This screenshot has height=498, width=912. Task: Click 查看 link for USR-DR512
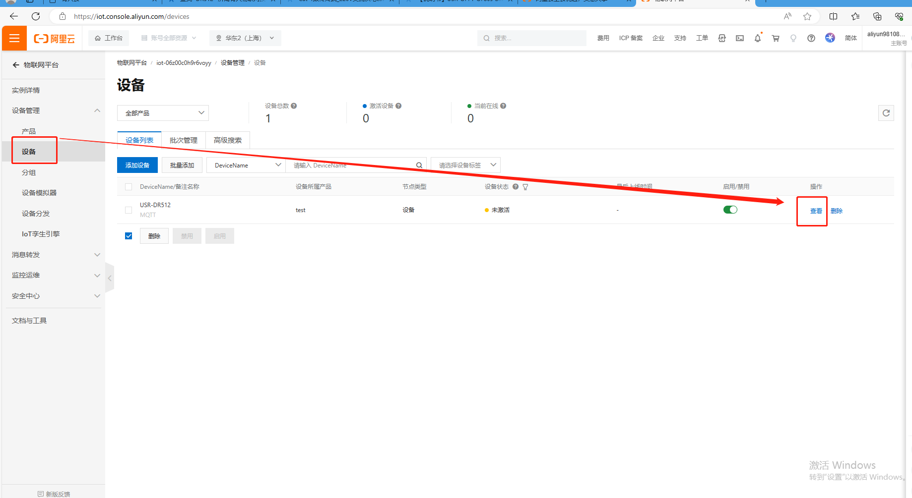pyautogui.click(x=816, y=211)
